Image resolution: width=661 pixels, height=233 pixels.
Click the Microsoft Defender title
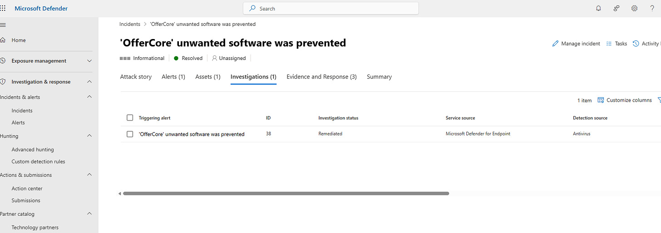coord(41,8)
